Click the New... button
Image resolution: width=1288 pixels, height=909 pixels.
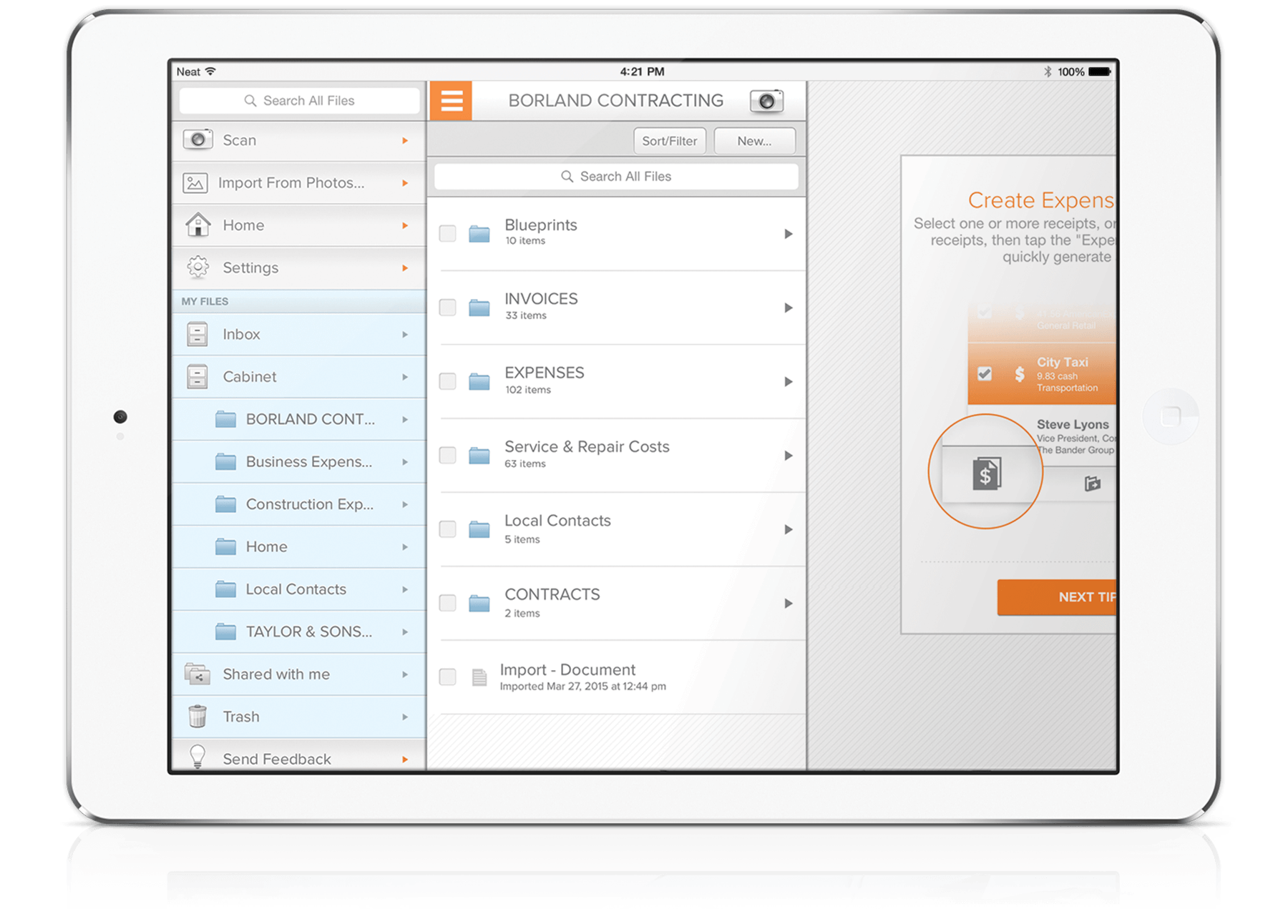coord(754,140)
